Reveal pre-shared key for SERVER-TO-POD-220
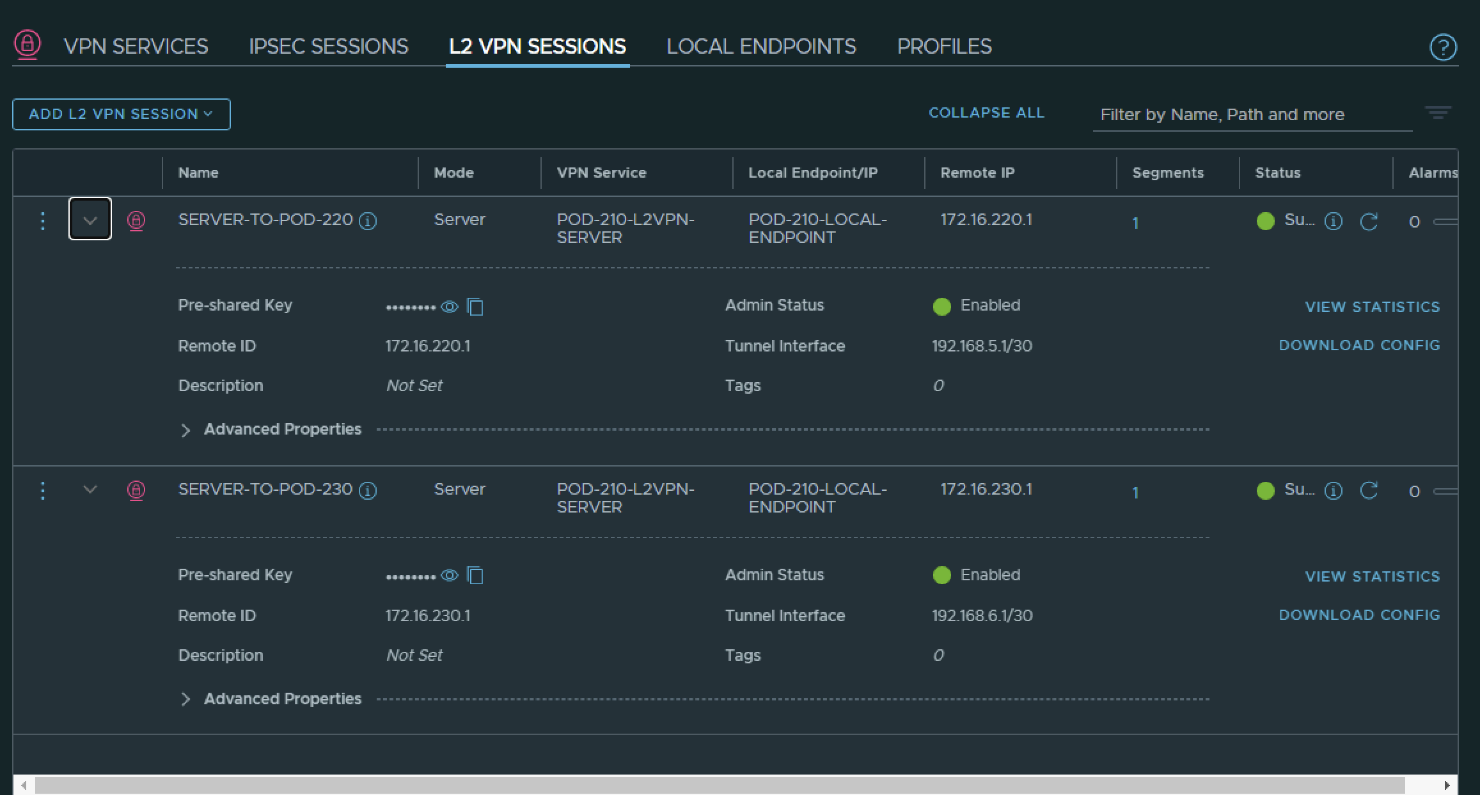Viewport: 1480px width, 795px height. click(x=450, y=307)
